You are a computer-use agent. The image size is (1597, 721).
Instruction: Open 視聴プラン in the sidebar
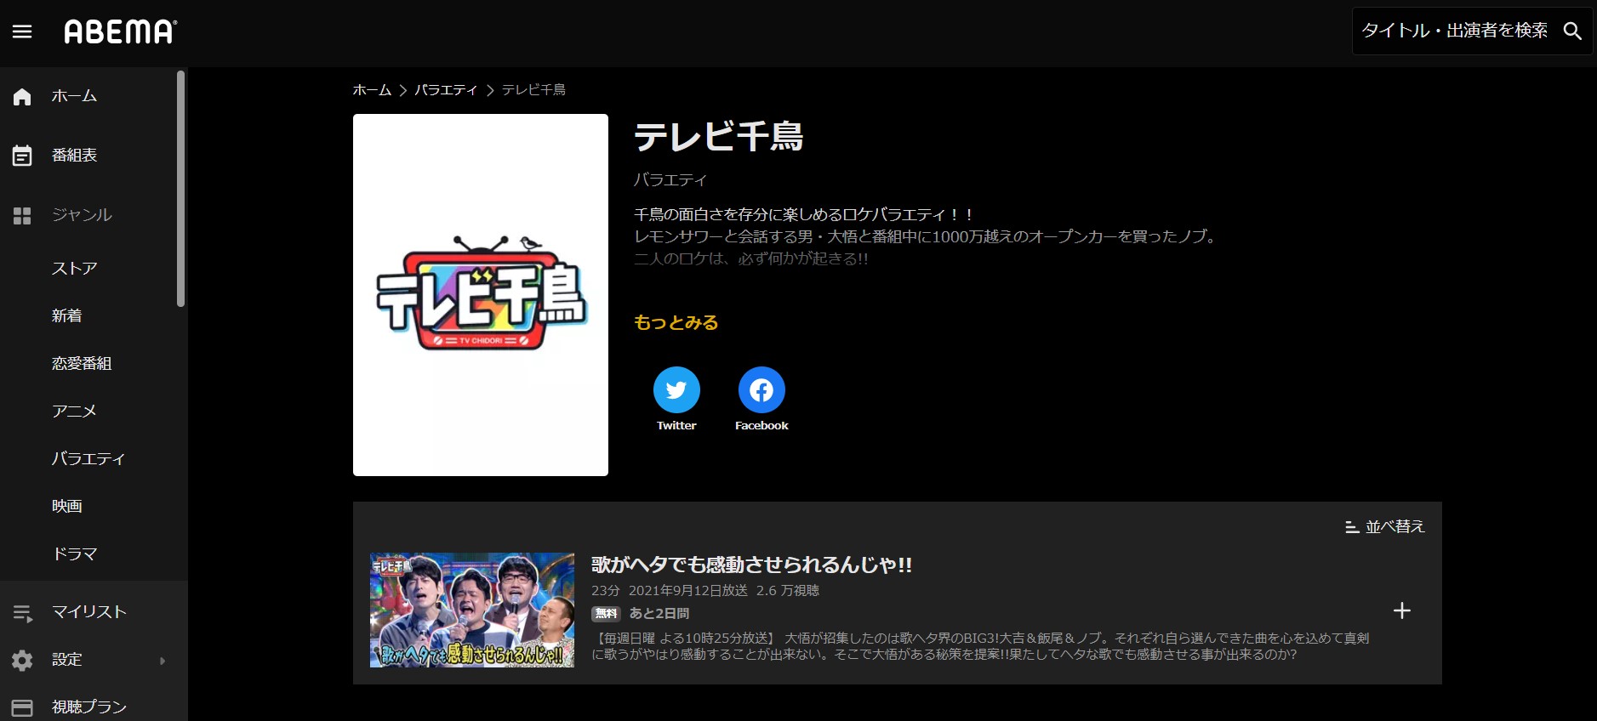coord(88,707)
